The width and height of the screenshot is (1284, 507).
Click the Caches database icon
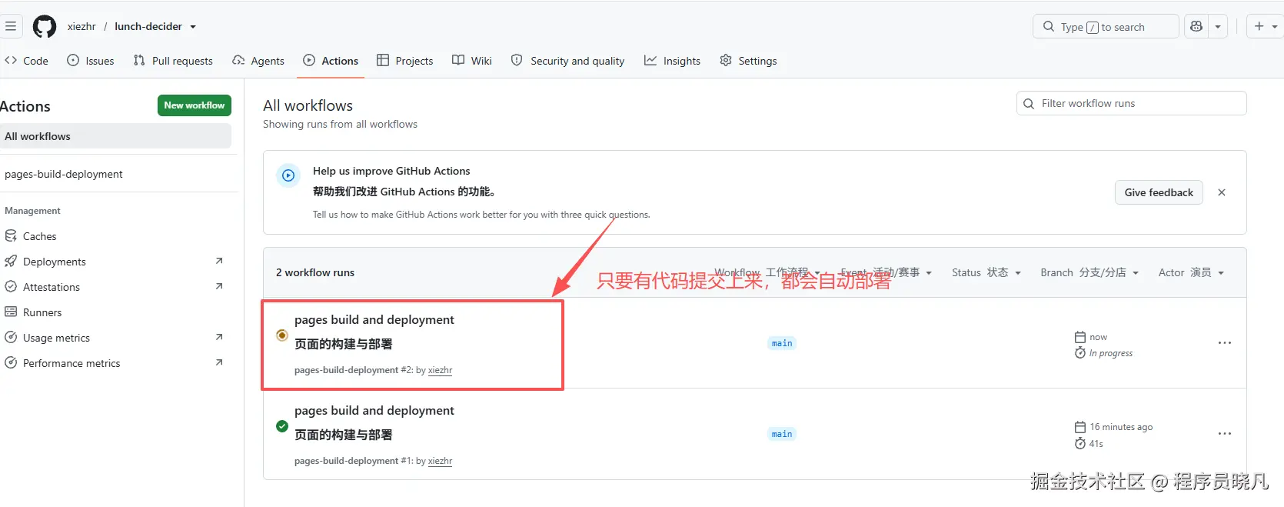pyautogui.click(x=11, y=235)
